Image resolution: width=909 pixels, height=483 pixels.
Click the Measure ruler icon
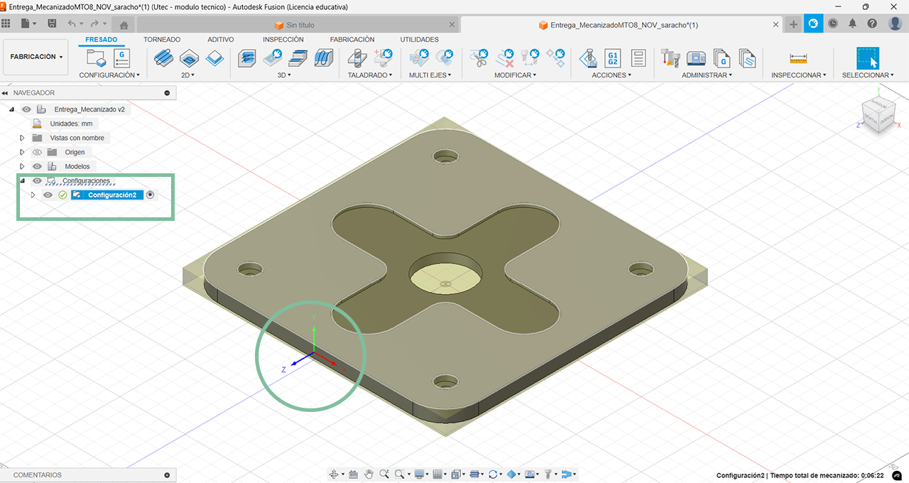click(x=798, y=58)
